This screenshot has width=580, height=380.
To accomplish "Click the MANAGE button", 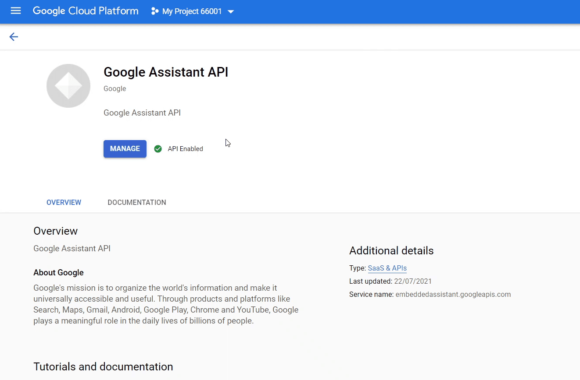I will tap(125, 149).
